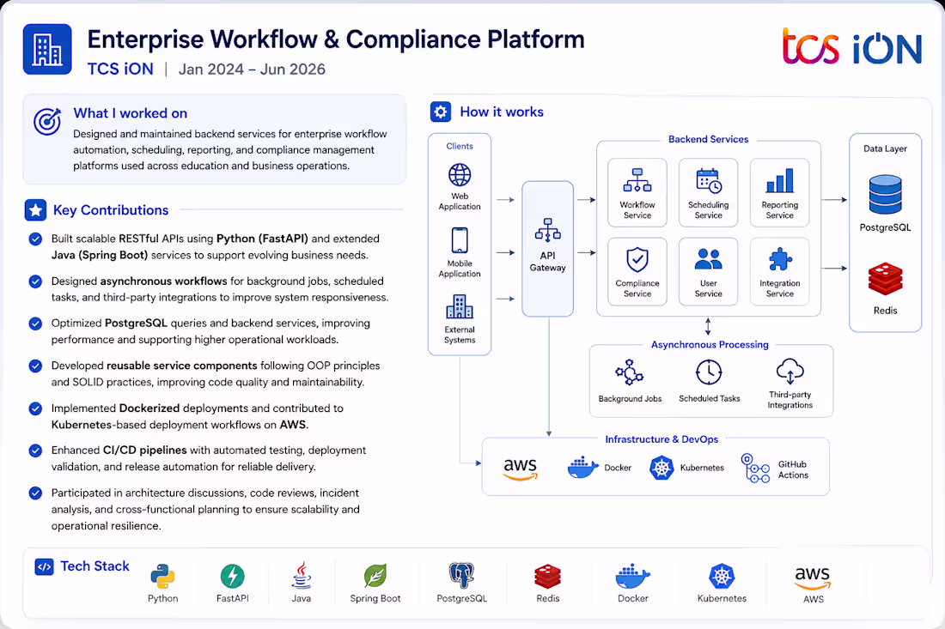Select the PostgreSQL elephant logo in Tech Stack
This screenshot has width=945, height=629.
[x=461, y=576]
